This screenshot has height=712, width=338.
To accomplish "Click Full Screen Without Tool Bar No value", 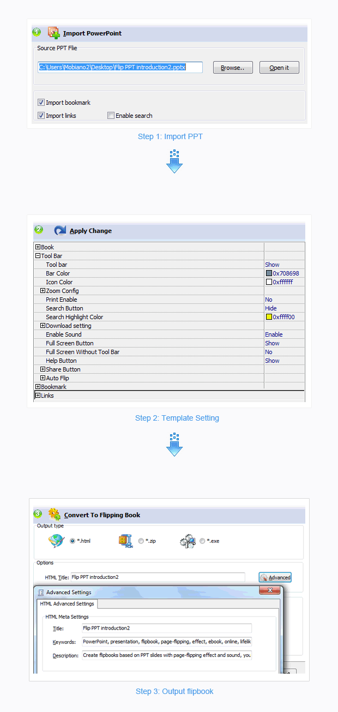I will tap(269, 352).
